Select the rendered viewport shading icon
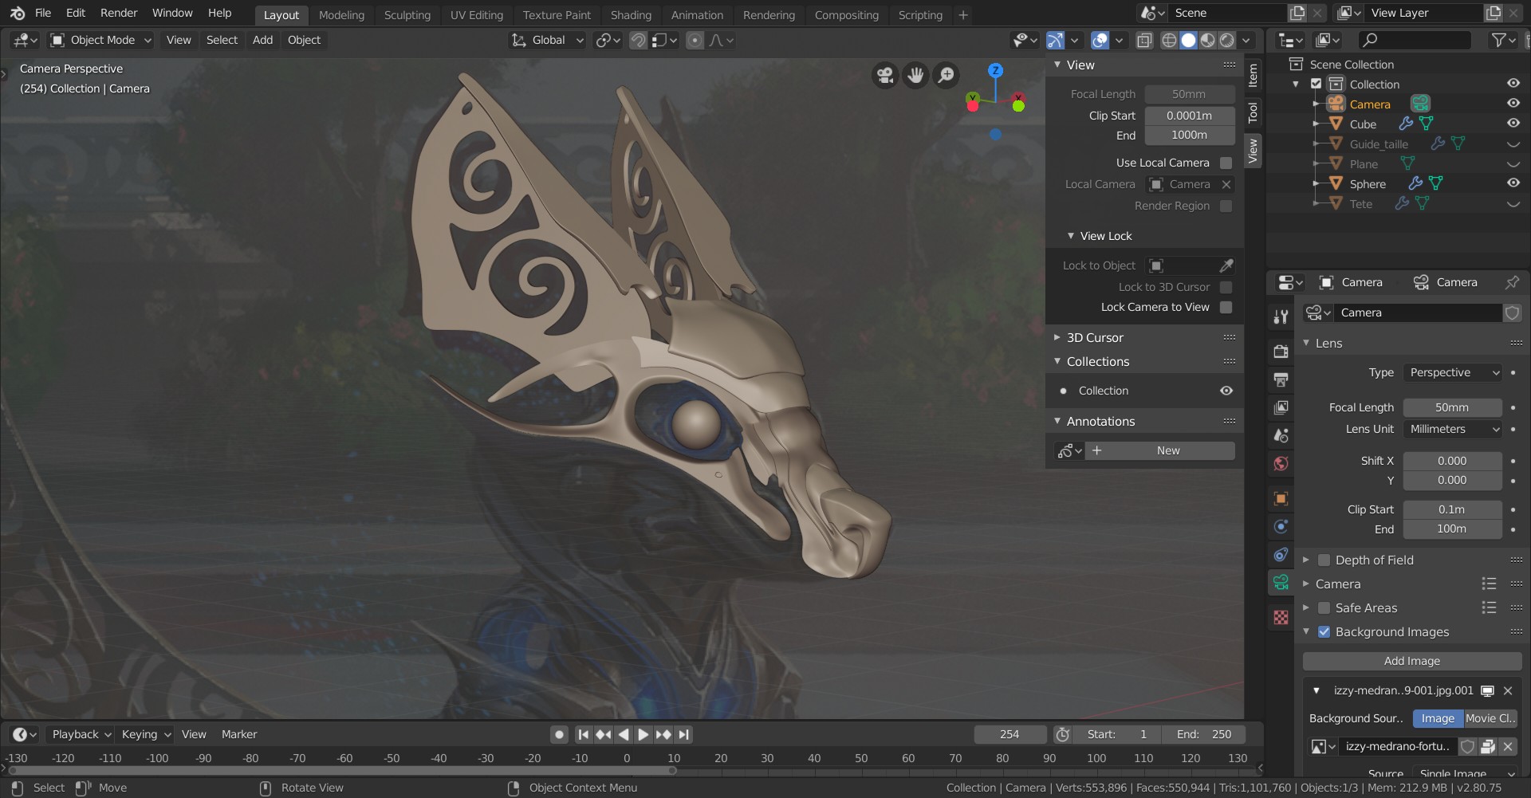This screenshot has width=1531, height=798. [1227, 41]
